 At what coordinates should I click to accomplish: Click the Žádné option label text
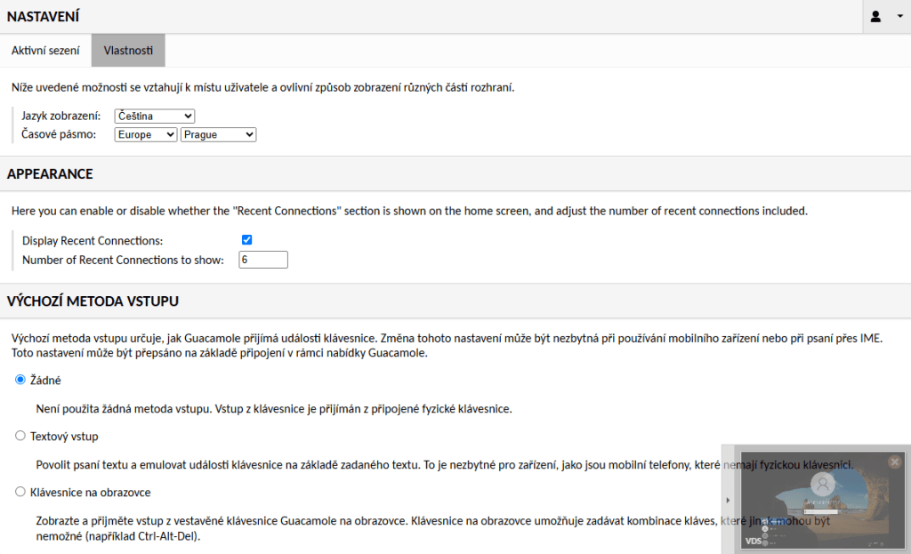45,381
